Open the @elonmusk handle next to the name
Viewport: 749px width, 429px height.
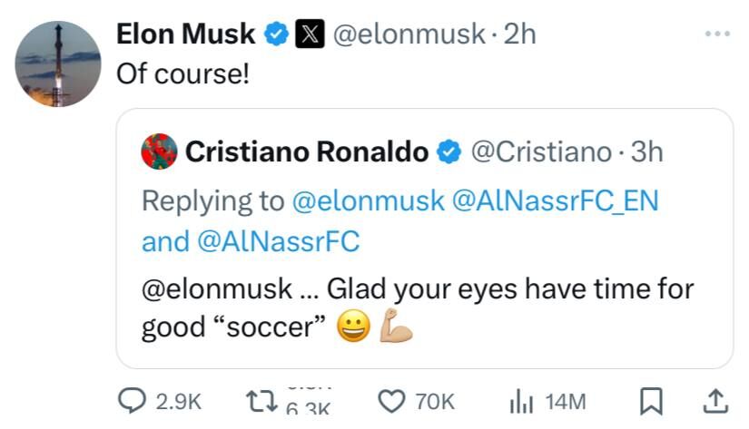[x=409, y=34]
